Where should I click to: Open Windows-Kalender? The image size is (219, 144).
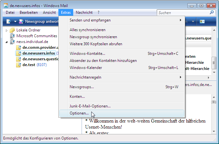click(x=122, y=68)
